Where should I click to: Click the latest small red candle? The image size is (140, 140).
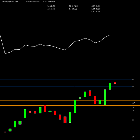pyautogui.click(x=115, y=83)
